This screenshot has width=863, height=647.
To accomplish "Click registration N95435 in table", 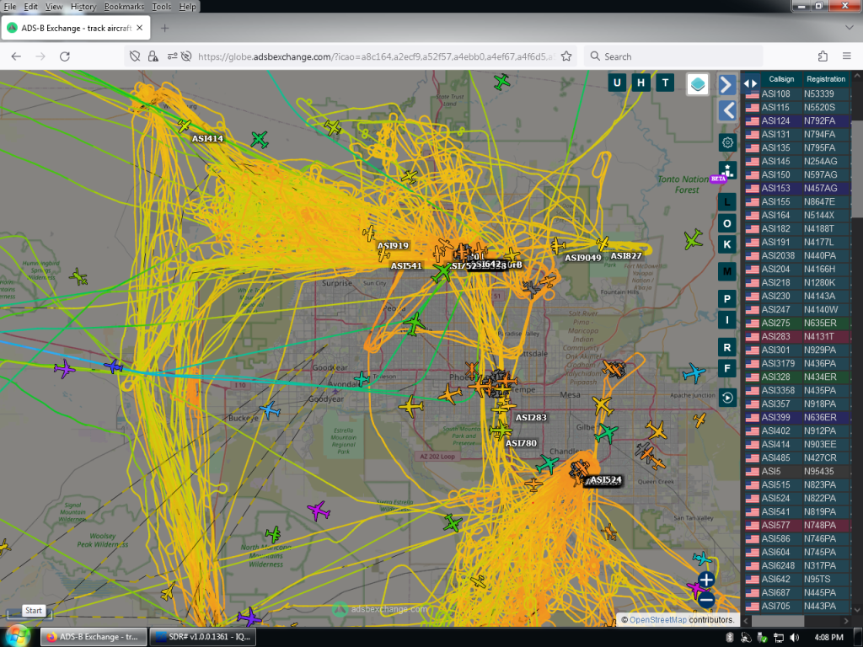I will click(x=818, y=472).
